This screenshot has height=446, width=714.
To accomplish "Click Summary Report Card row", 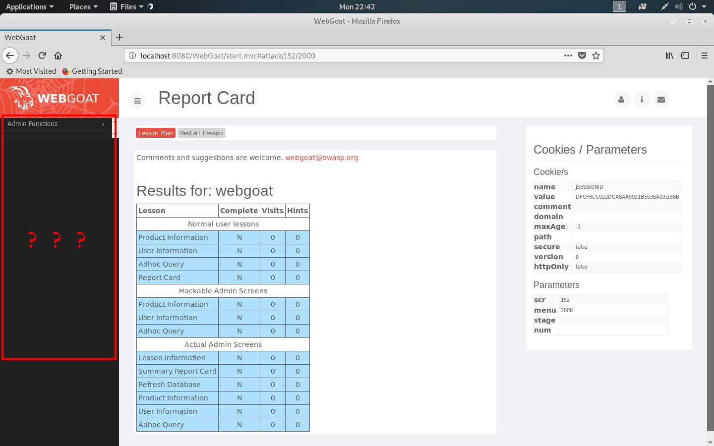I will [x=223, y=371].
